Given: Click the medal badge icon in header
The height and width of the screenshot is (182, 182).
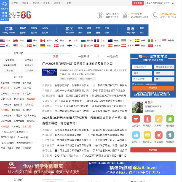Looking at the screenshot, I should pos(100,16).
